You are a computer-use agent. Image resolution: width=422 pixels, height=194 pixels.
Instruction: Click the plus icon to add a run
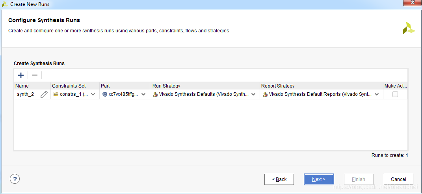pos(21,75)
